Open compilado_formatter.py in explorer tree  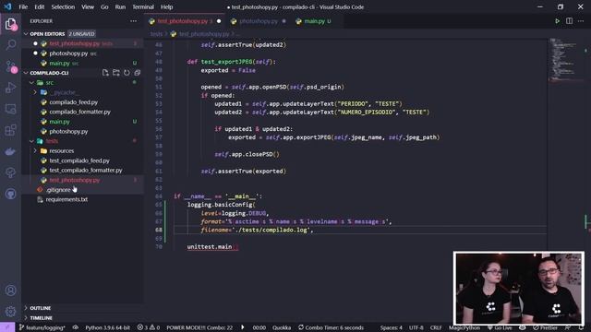[x=80, y=112]
